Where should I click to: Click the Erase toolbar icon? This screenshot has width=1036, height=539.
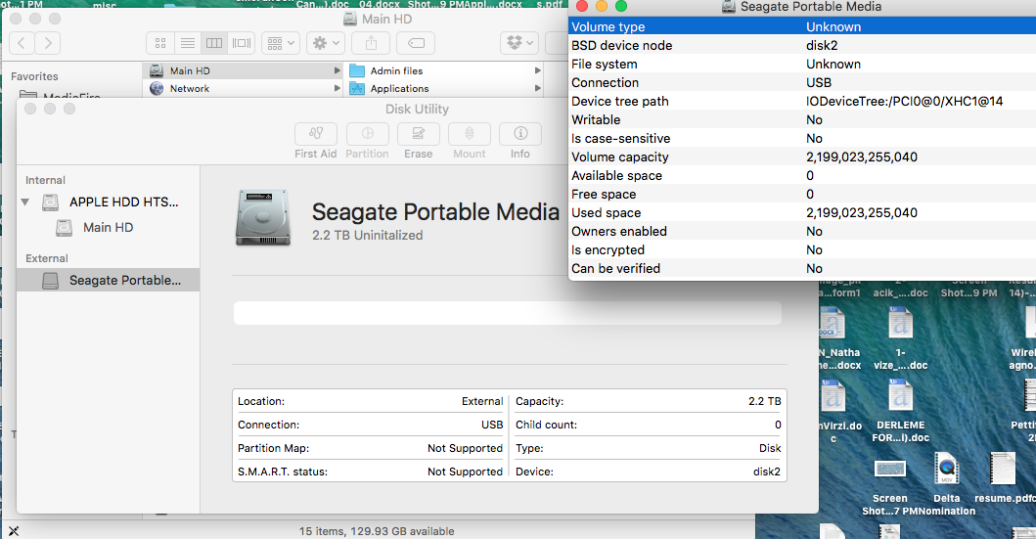419,134
